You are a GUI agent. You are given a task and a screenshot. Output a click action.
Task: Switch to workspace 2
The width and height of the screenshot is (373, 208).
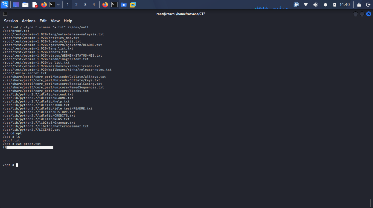pos(77,5)
